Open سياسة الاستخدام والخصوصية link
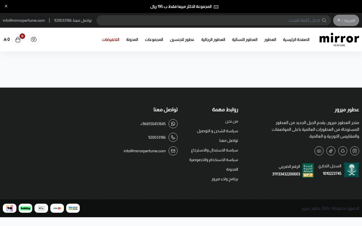362x226 pixels. click(214, 160)
